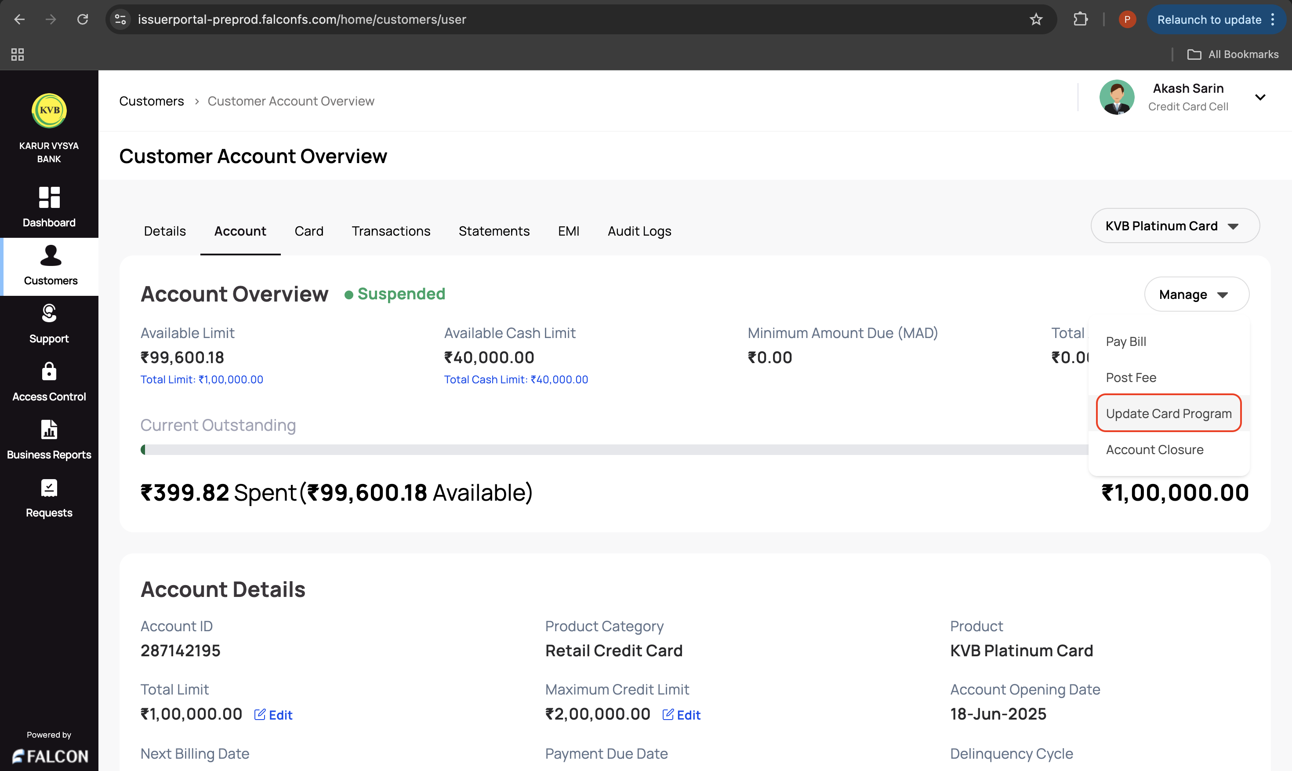The image size is (1292, 771).
Task: Switch to the Transactions tab
Action: 391,231
